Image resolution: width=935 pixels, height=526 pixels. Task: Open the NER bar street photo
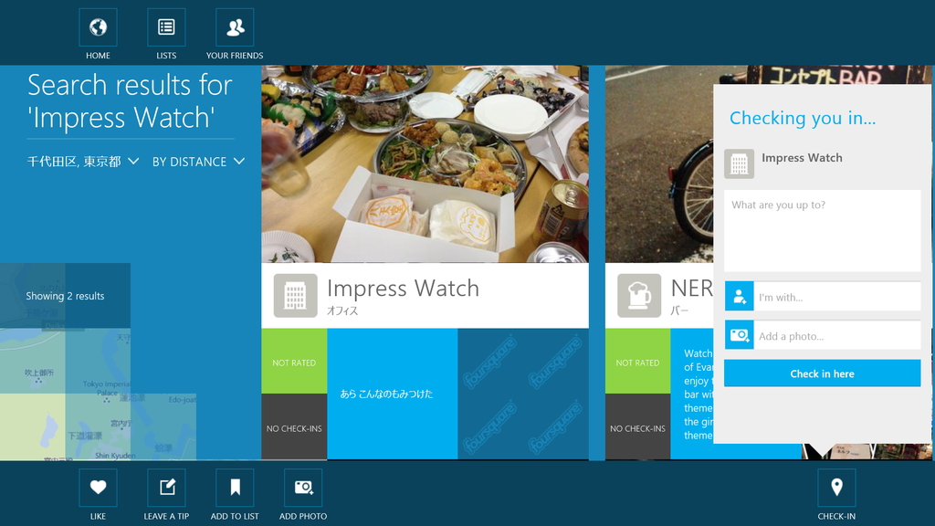(x=659, y=164)
